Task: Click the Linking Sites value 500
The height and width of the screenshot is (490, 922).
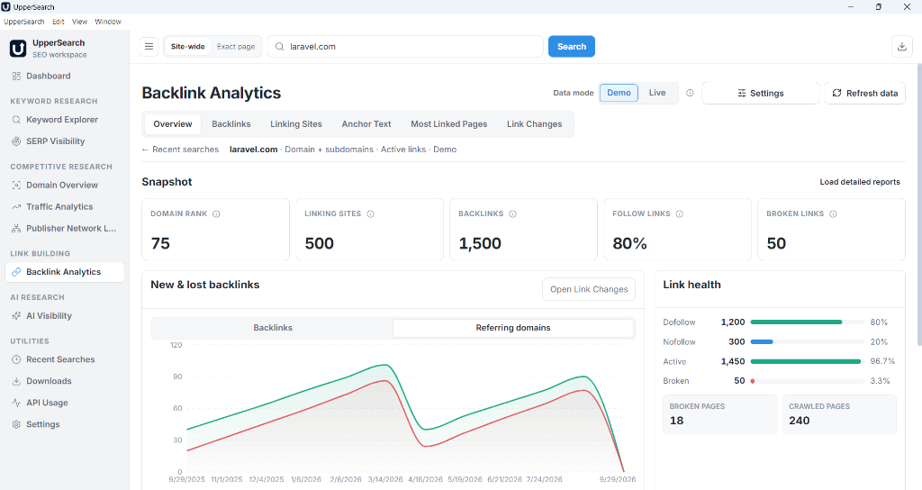Action: (320, 243)
